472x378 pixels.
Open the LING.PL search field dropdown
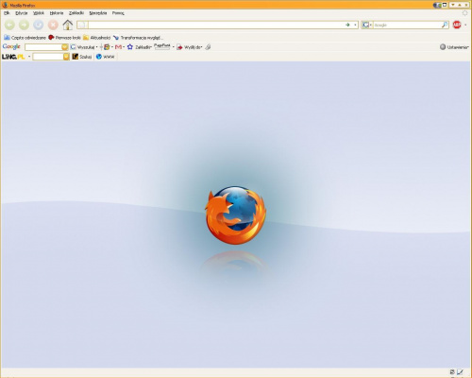click(x=66, y=57)
